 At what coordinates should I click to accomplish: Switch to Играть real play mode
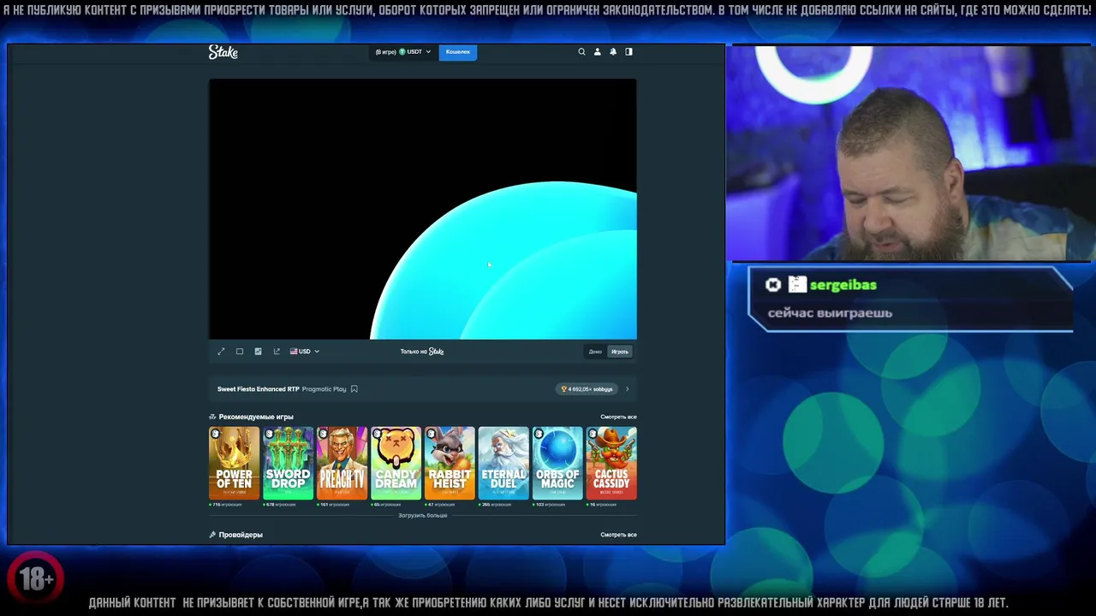click(x=620, y=352)
